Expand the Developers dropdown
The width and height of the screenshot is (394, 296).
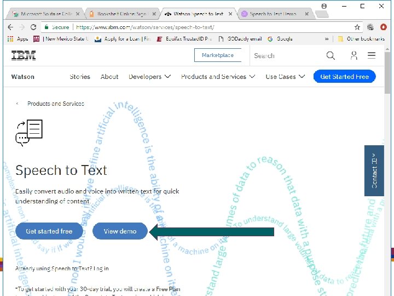pyautogui.click(x=150, y=77)
